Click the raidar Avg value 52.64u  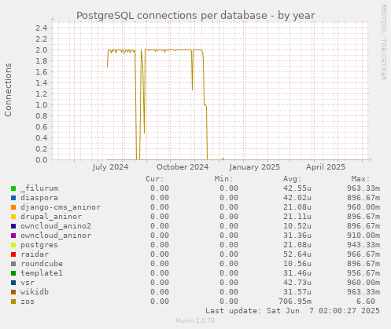(297, 254)
